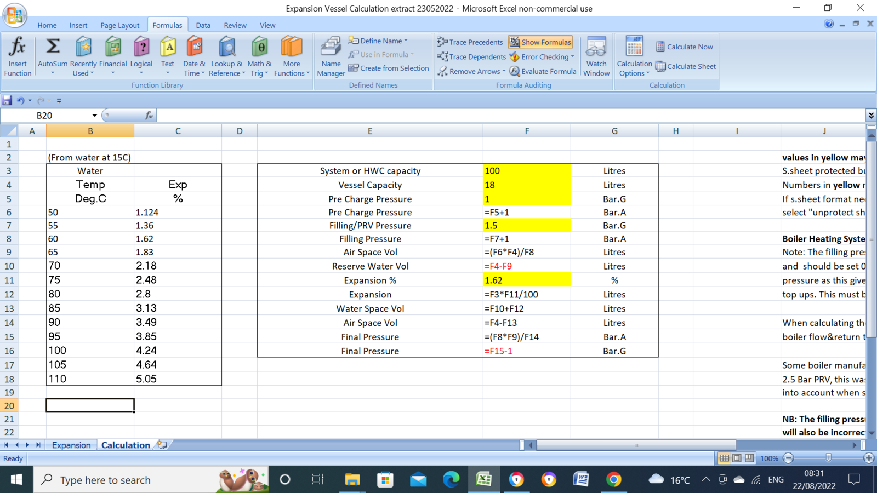Switch to Page Break Preview view
877x493 pixels.
click(x=749, y=458)
